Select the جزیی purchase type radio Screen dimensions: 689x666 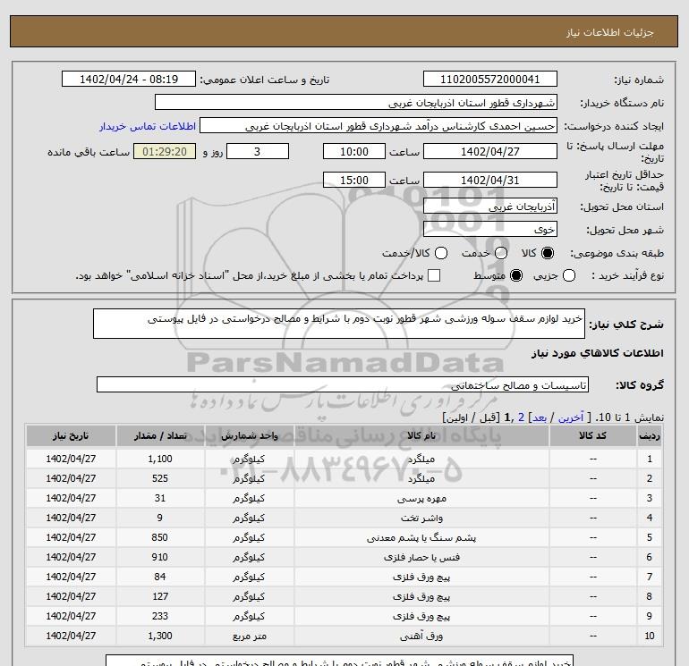pyautogui.click(x=569, y=275)
